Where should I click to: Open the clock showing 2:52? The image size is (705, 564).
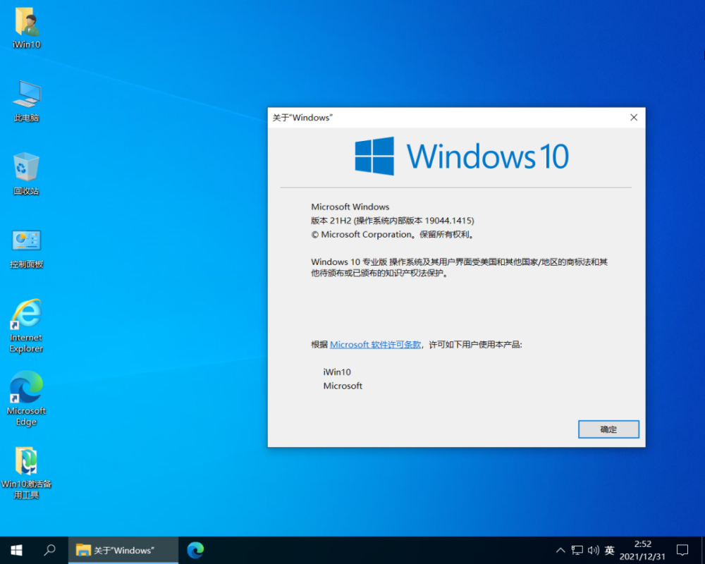click(642, 550)
